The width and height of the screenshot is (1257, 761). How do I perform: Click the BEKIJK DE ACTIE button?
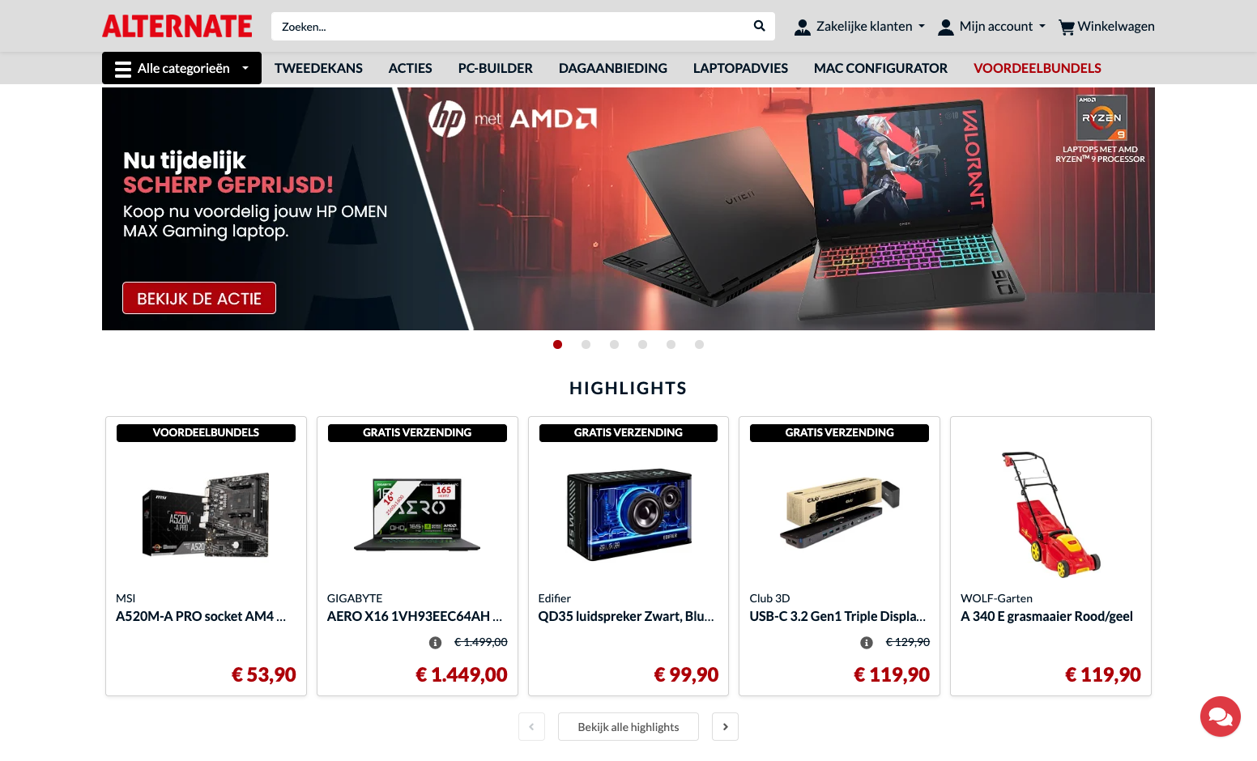(199, 298)
